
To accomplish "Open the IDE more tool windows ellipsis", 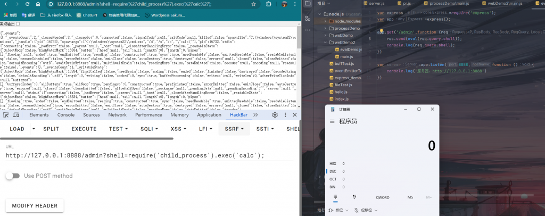I will pos(307,30).
